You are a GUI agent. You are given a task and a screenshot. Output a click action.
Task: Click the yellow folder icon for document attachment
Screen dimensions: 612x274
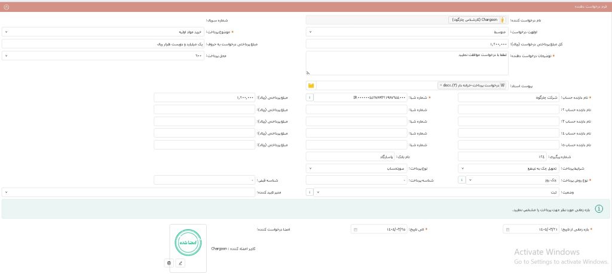point(311,85)
